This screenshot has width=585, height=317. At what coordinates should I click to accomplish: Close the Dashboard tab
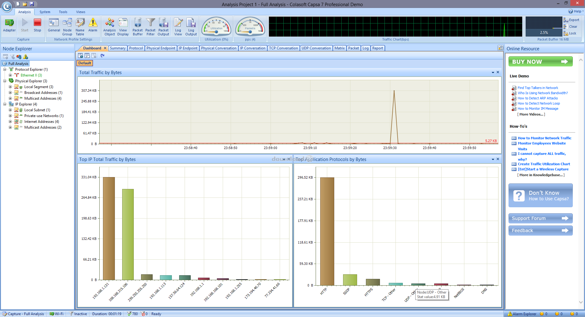(x=105, y=48)
